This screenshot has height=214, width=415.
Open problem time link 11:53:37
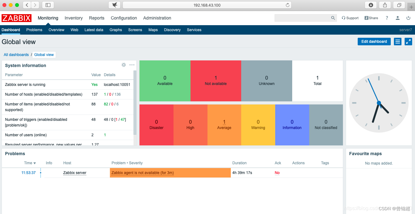pyautogui.click(x=28, y=173)
